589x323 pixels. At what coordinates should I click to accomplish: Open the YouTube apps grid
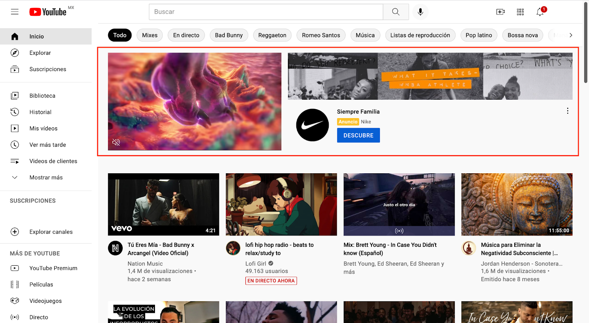[520, 12]
